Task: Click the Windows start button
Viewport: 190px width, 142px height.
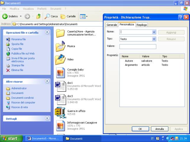Action: pos(11,138)
